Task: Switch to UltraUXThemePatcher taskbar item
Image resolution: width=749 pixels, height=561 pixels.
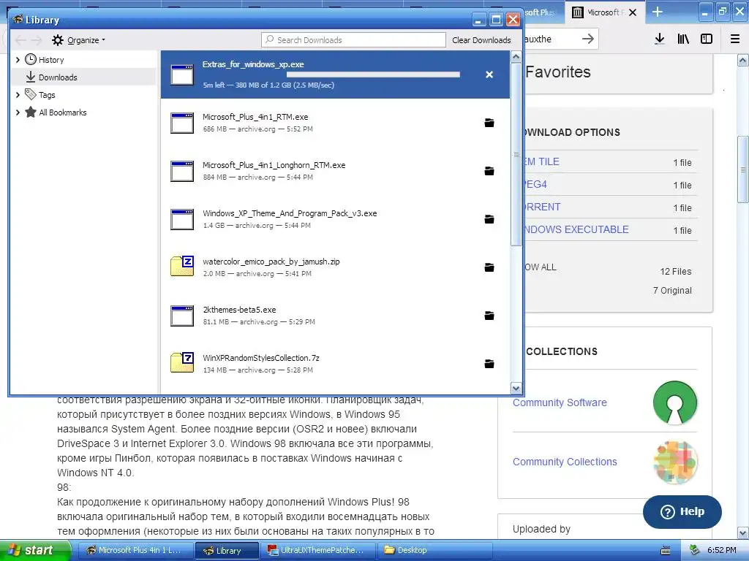Action: coord(317,551)
